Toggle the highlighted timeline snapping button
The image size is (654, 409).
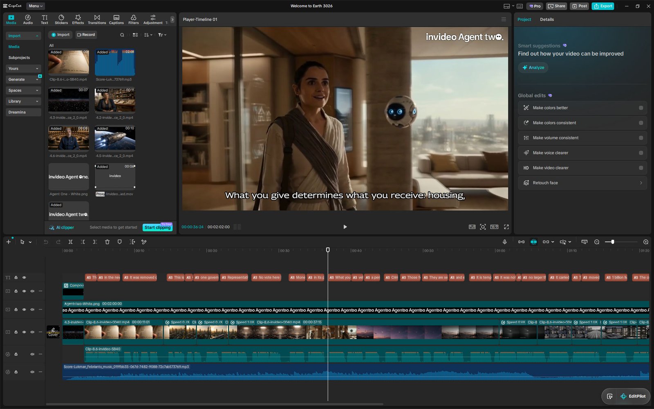[x=533, y=242]
